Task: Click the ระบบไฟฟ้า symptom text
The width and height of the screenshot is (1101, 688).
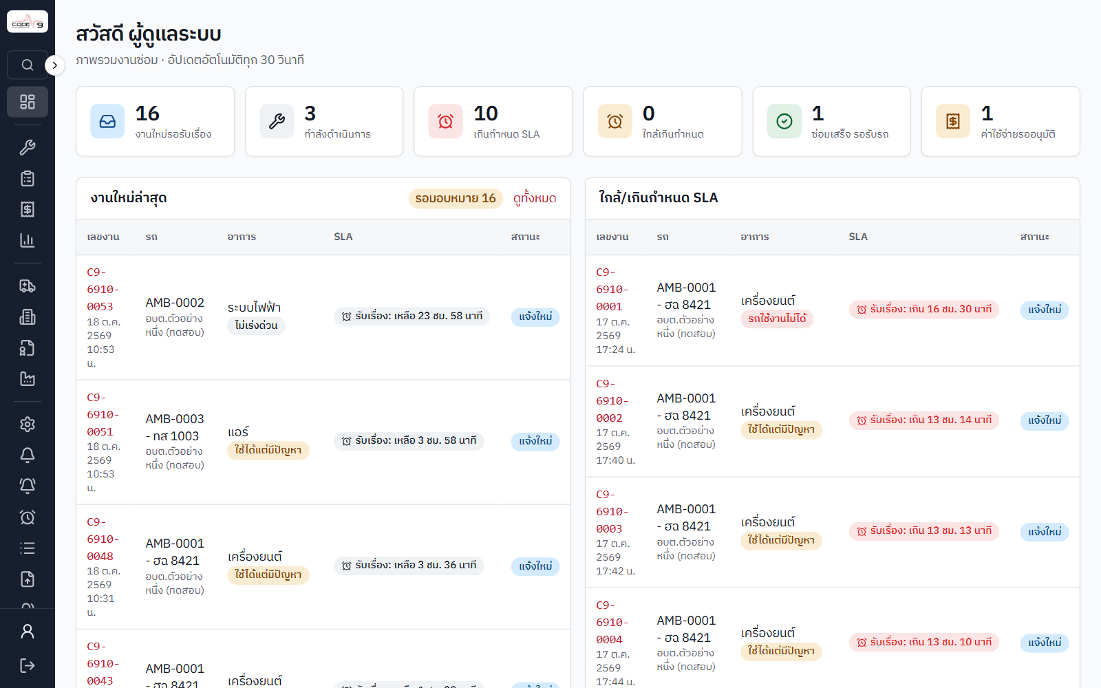Action: tap(254, 308)
